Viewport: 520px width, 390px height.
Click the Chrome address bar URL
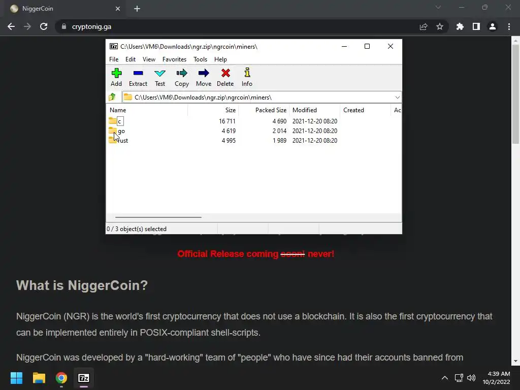(91, 26)
